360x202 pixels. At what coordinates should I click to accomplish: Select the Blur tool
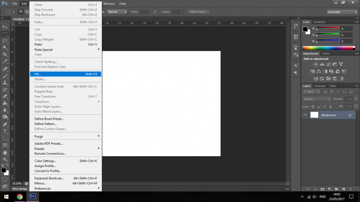pos(5,110)
